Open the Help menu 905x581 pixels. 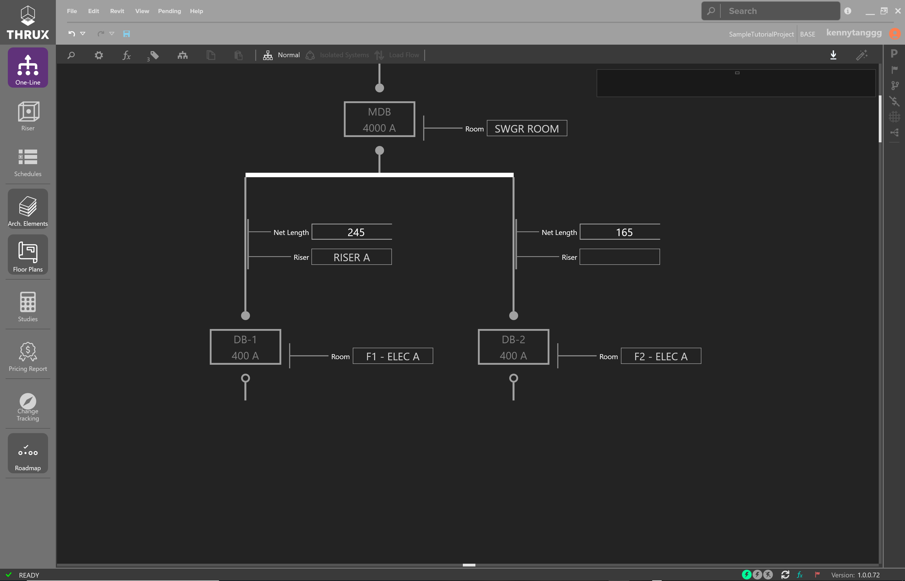coord(196,11)
